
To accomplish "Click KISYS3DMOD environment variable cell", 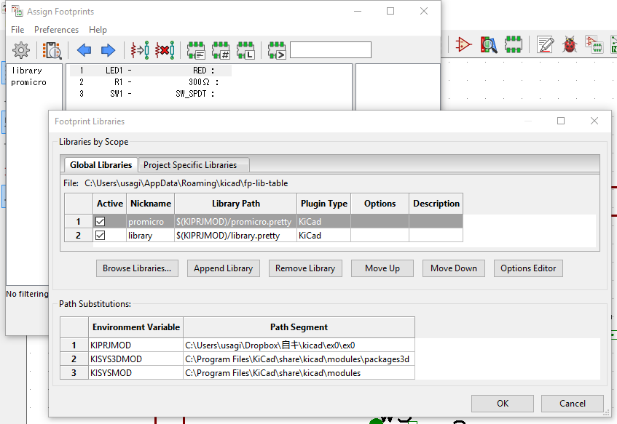I will click(x=135, y=359).
